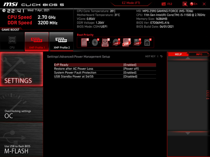The image size is (210, 157).
Task: Click the DDR Speed 3200 MHz readout
Action: click(x=32, y=23)
